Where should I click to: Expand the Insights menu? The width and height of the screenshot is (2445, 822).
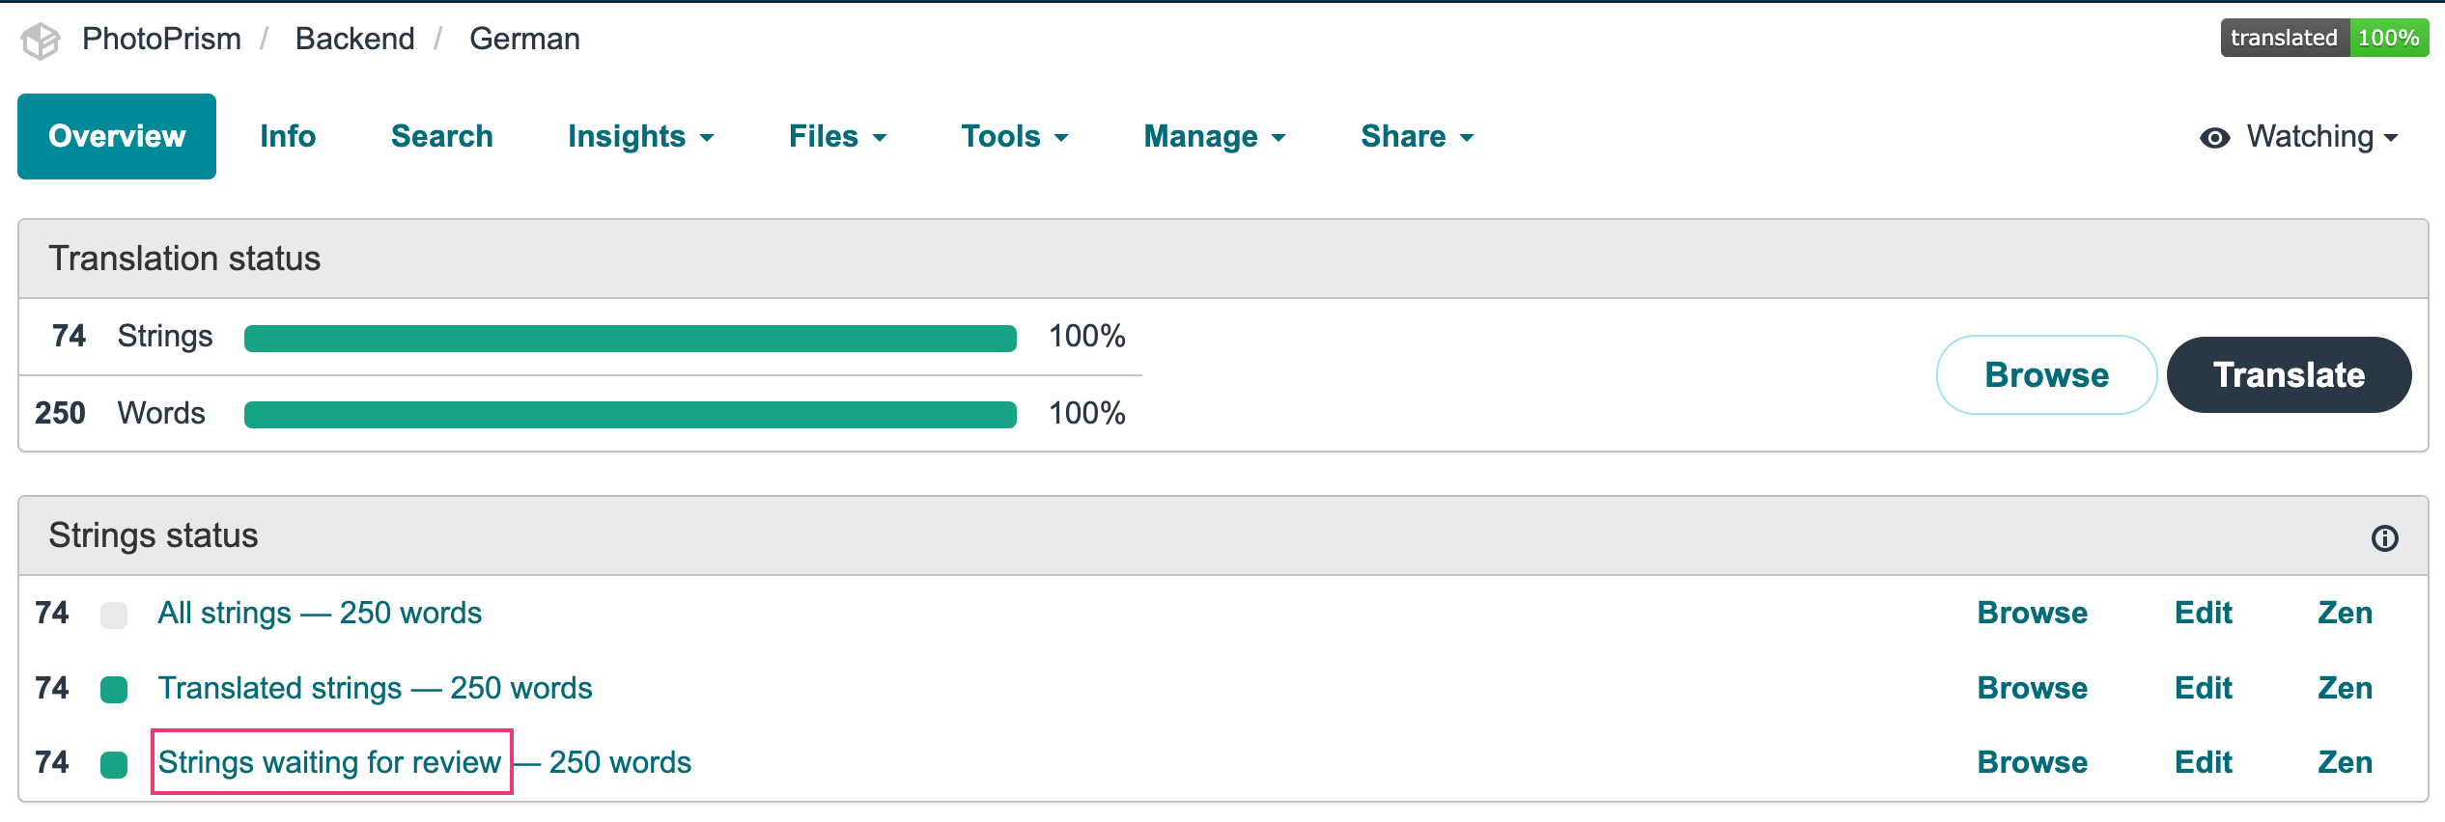640,137
